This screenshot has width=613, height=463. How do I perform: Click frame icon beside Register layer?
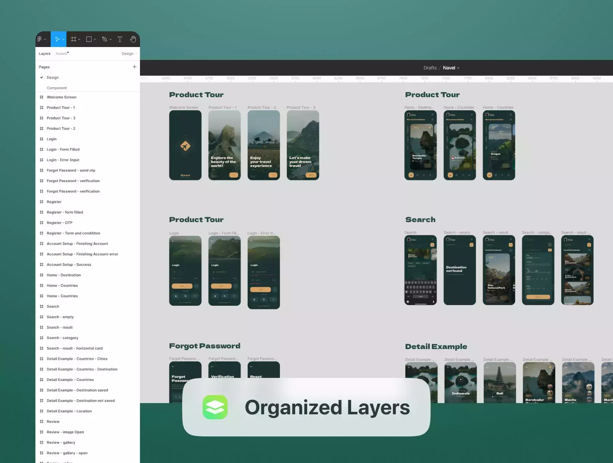tap(42, 202)
